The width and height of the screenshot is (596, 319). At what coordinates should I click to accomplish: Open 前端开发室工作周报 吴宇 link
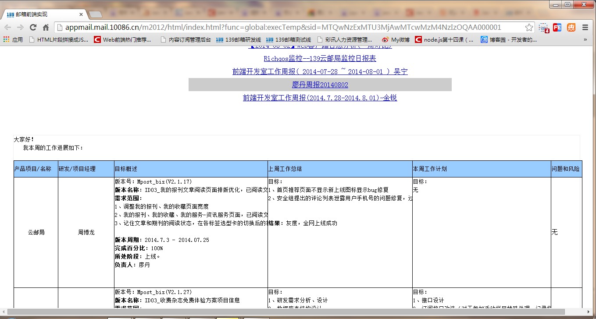pos(320,71)
